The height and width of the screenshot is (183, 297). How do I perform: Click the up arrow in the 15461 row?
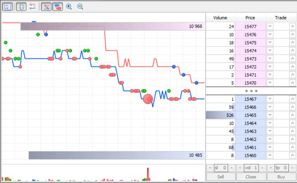292,147
